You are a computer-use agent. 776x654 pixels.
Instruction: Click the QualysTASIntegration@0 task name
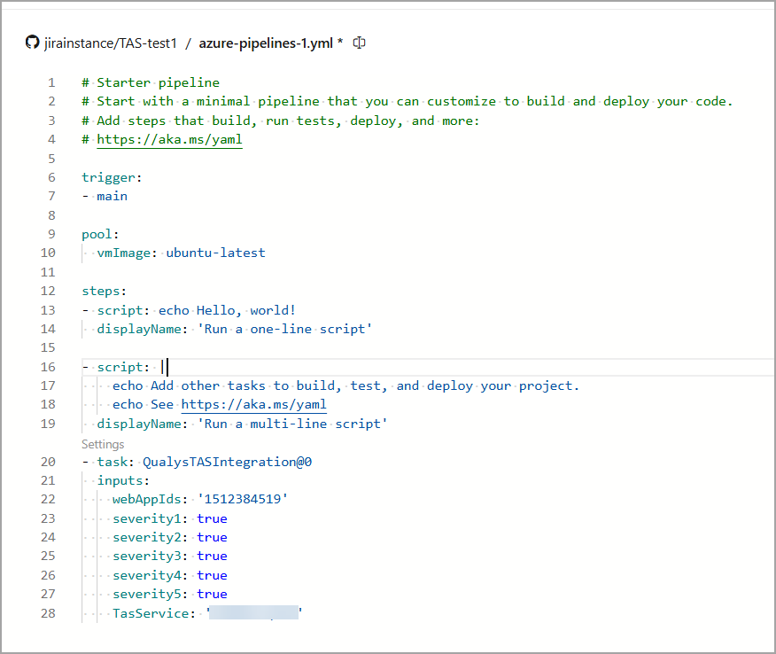point(231,462)
